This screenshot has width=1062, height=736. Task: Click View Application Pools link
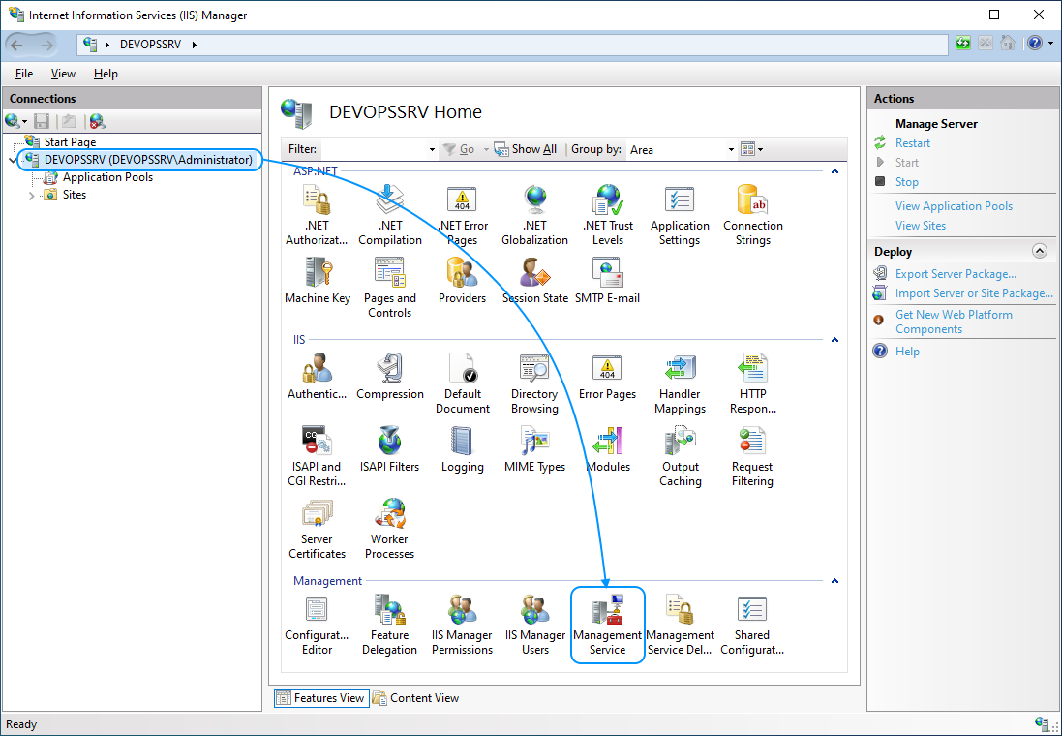coord(954,206)
